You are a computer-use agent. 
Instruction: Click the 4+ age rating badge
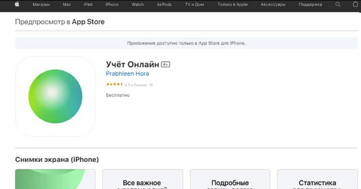[x=166, y=64]
